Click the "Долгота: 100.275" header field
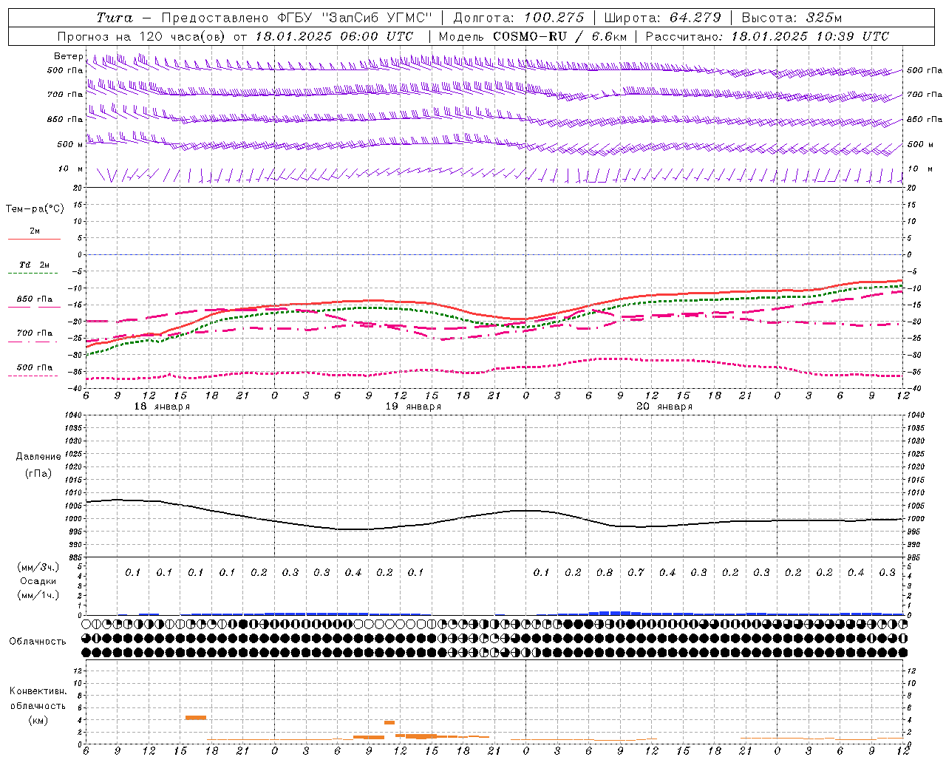Viewport: 946px width, 757px height. [518, 18]
